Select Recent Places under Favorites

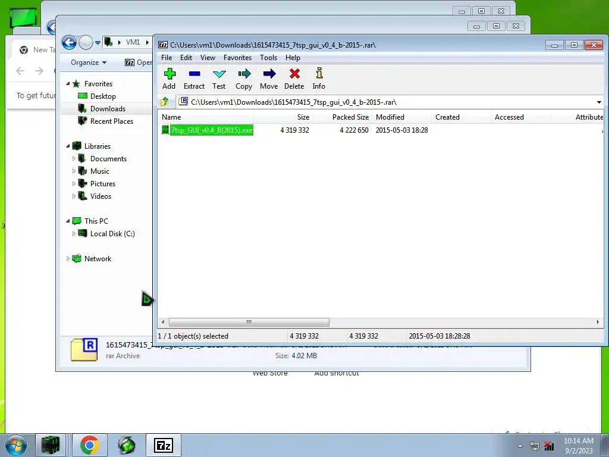(111, 121)
